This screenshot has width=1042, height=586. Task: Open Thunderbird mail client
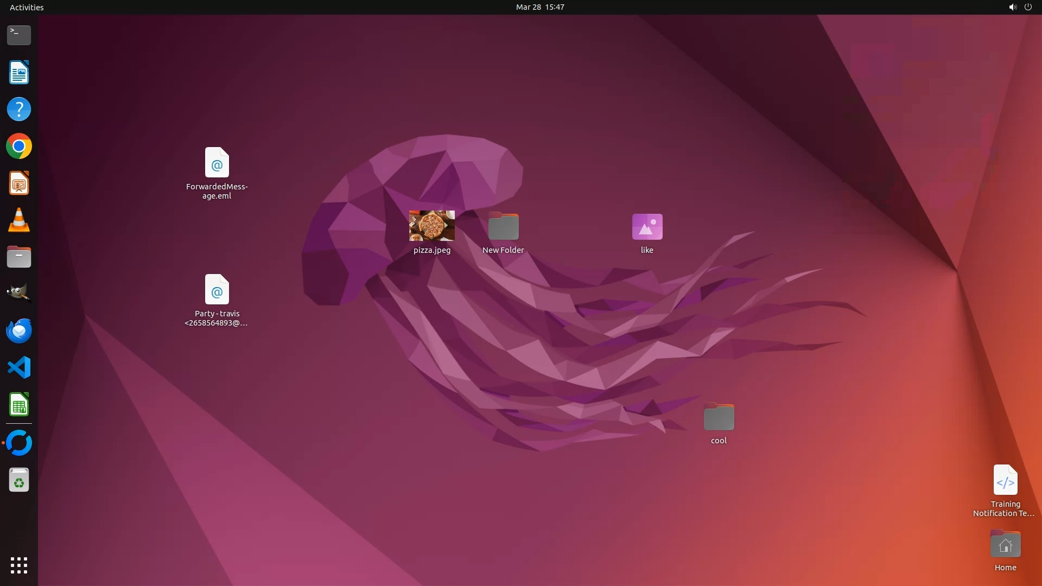click(x=19, y=330)
